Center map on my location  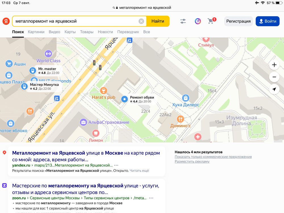pos(274,89)
